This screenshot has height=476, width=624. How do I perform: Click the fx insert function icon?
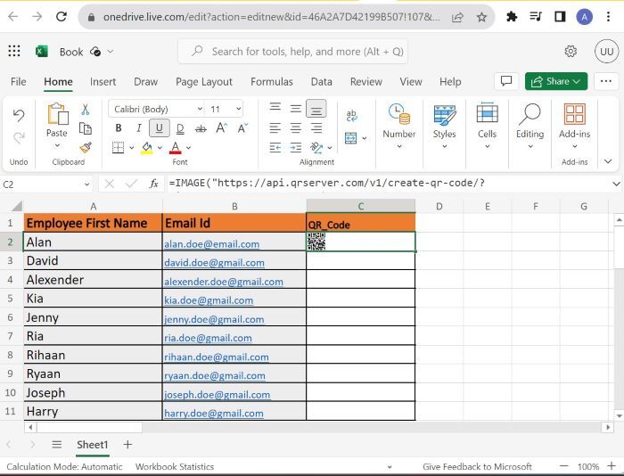pos(153,184)
